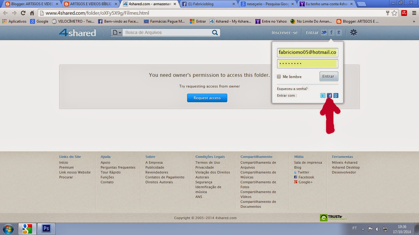The image size is (419, 235).
Task: Click the Entrar button in login popup
Action: pos(329,76)
